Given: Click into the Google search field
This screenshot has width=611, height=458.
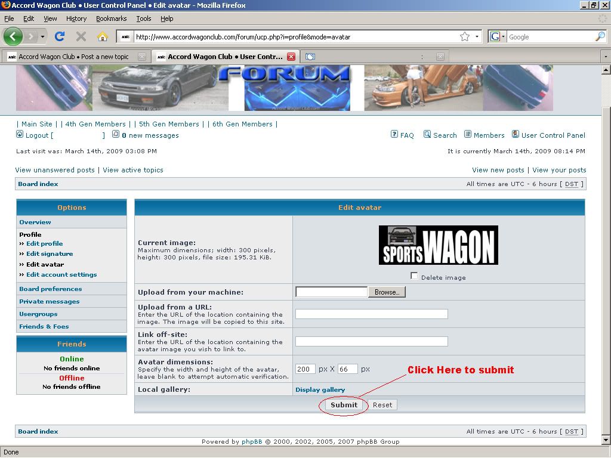Looking at the screenshot, I should 551,36.
